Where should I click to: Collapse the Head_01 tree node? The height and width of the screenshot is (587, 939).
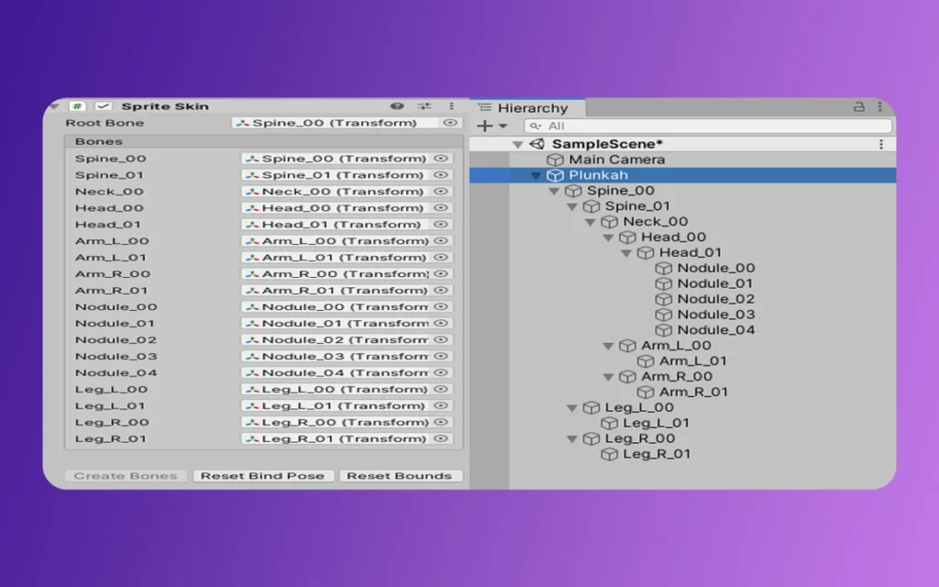(x=627, y=253)
